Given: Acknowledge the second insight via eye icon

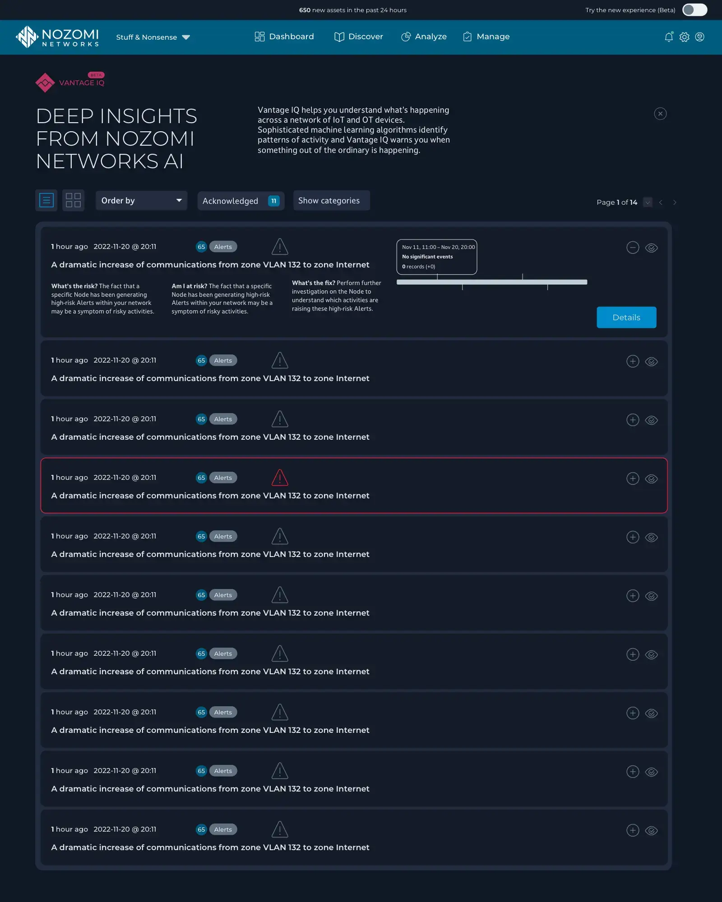Looking at the screenshot, I should [x=651, y=361].
